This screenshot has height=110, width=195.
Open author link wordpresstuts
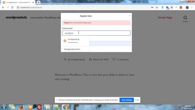coord(78,60)
